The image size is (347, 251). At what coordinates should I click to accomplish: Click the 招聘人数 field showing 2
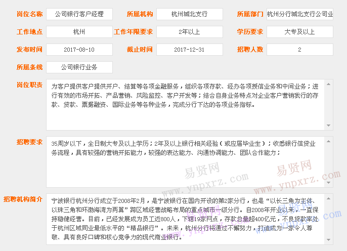[299, 50]
